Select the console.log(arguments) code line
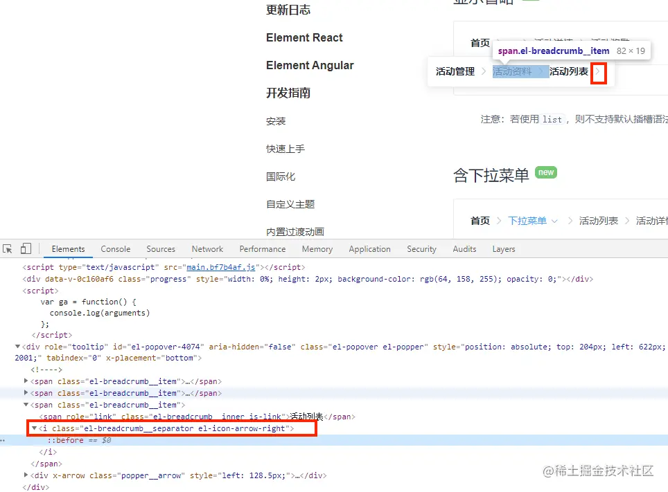Viewport: 668px width, 492px height. click(x=100, y=313)
